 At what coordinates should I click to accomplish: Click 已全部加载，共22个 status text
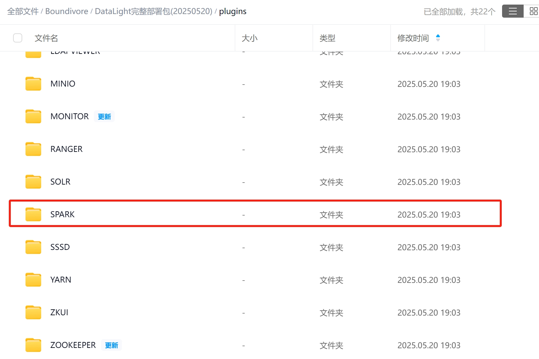pos(460,12)
